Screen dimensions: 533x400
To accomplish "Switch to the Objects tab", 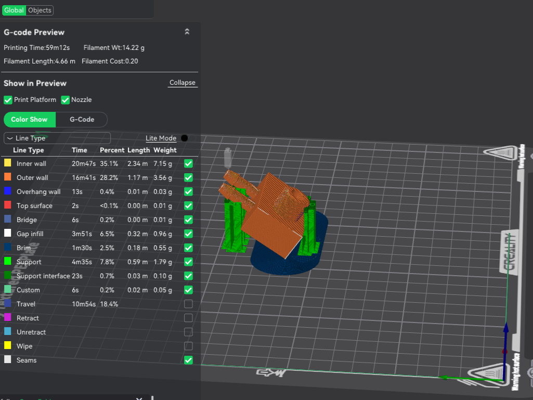I will 40,10.
